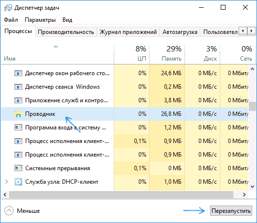Image resolution: width=257 pixels, height=223 pixels.
Task: Click the Проводник folder icon
Action: pos(18,114)
